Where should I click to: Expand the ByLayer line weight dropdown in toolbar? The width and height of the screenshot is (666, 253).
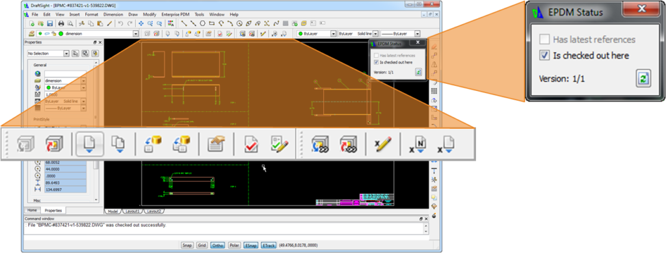tap(418, 34)
